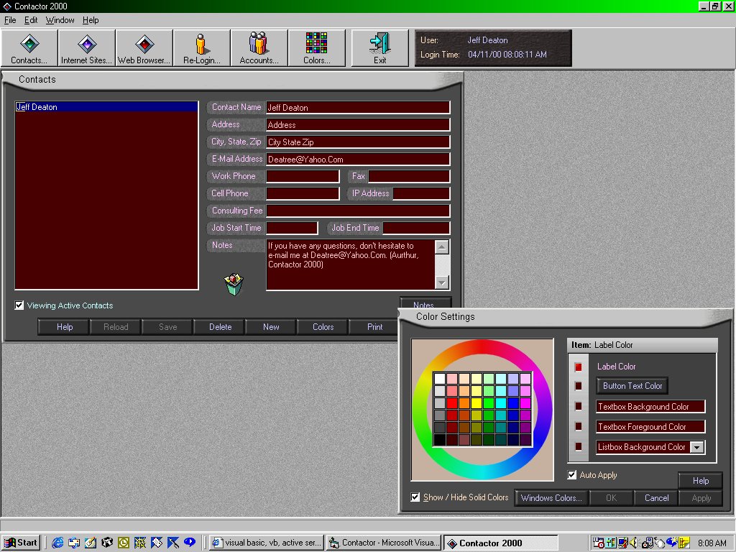Select the red indicator beside Label Color

coord(579,367)
